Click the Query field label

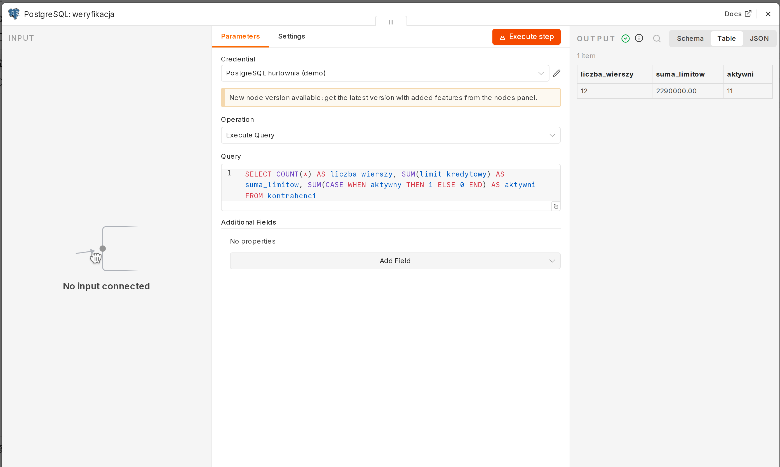231,156
